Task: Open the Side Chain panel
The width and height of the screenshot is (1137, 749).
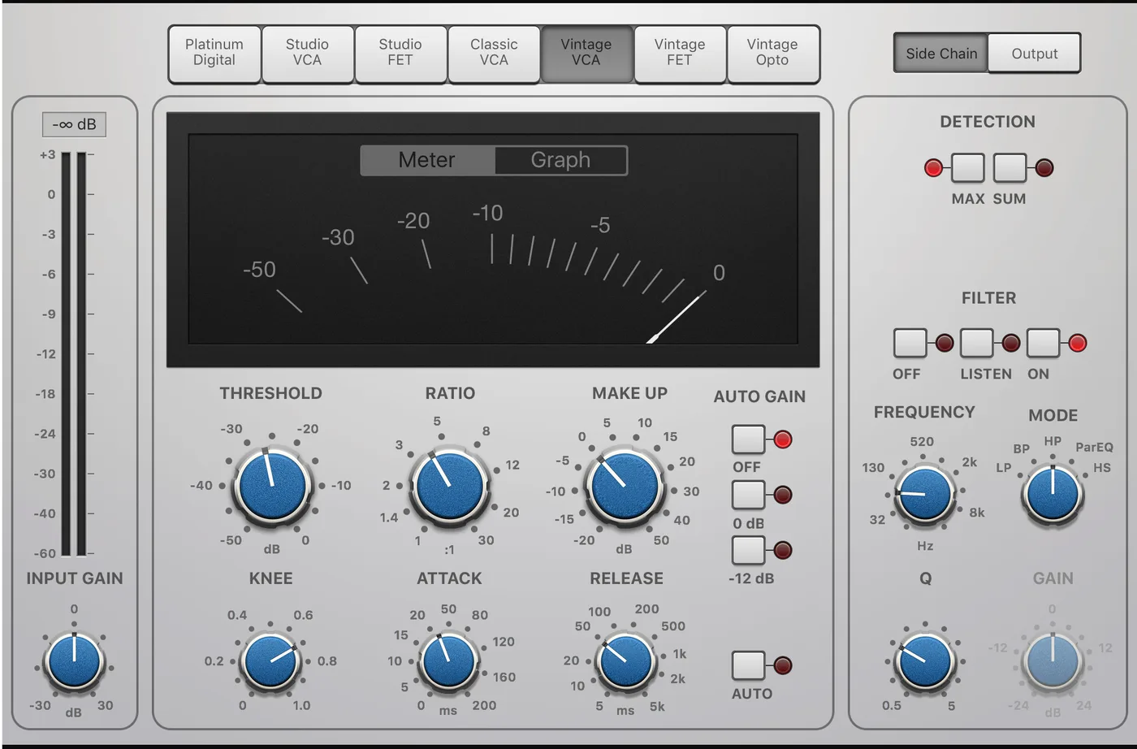Action: pyautogui.click(x=941, y=54)
